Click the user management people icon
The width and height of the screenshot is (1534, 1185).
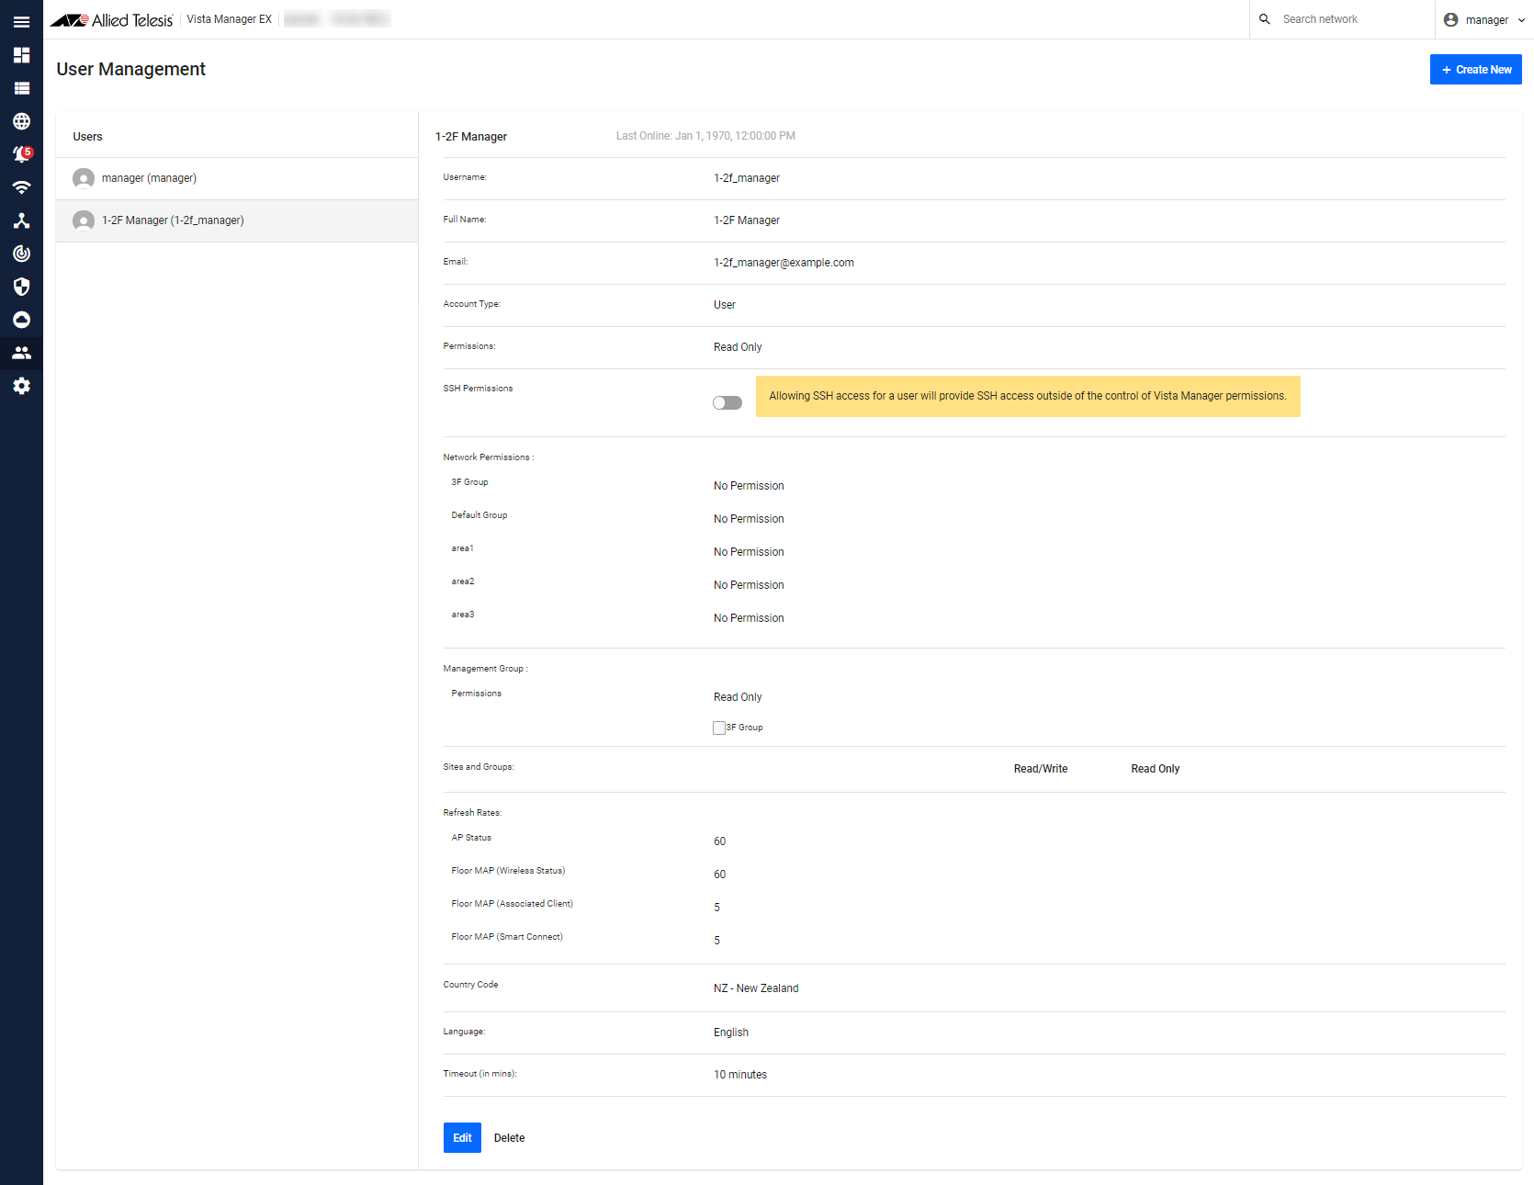coord(21,353)
